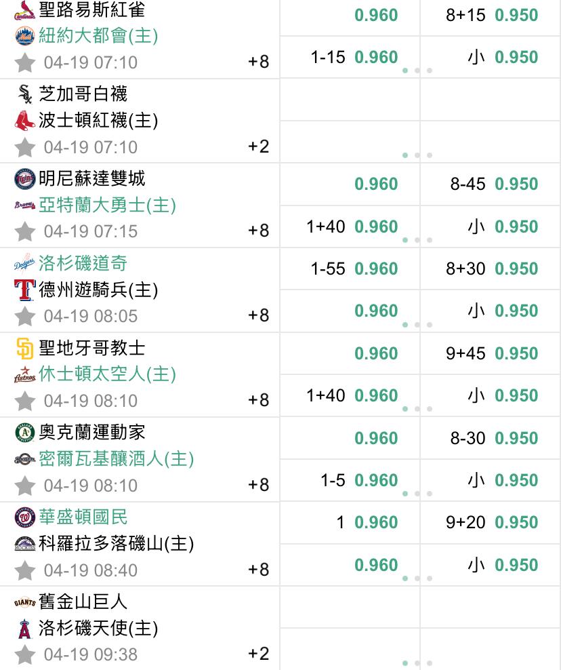
Task: Click the San Diego Padres logo
Action: click(25, 349)
